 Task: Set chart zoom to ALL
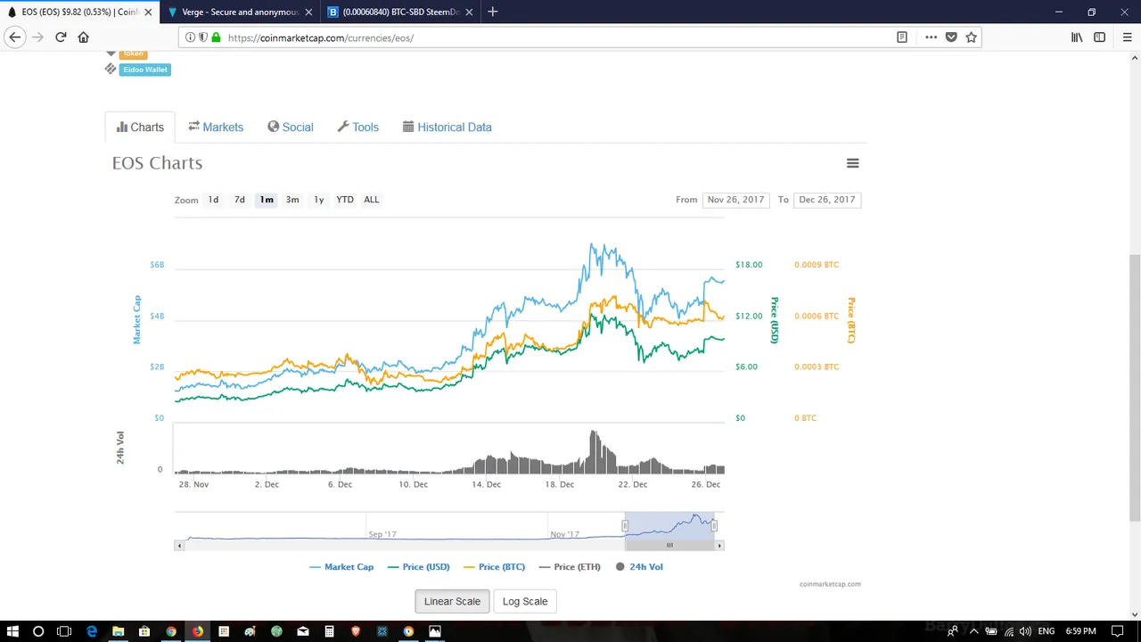(371, 200)
